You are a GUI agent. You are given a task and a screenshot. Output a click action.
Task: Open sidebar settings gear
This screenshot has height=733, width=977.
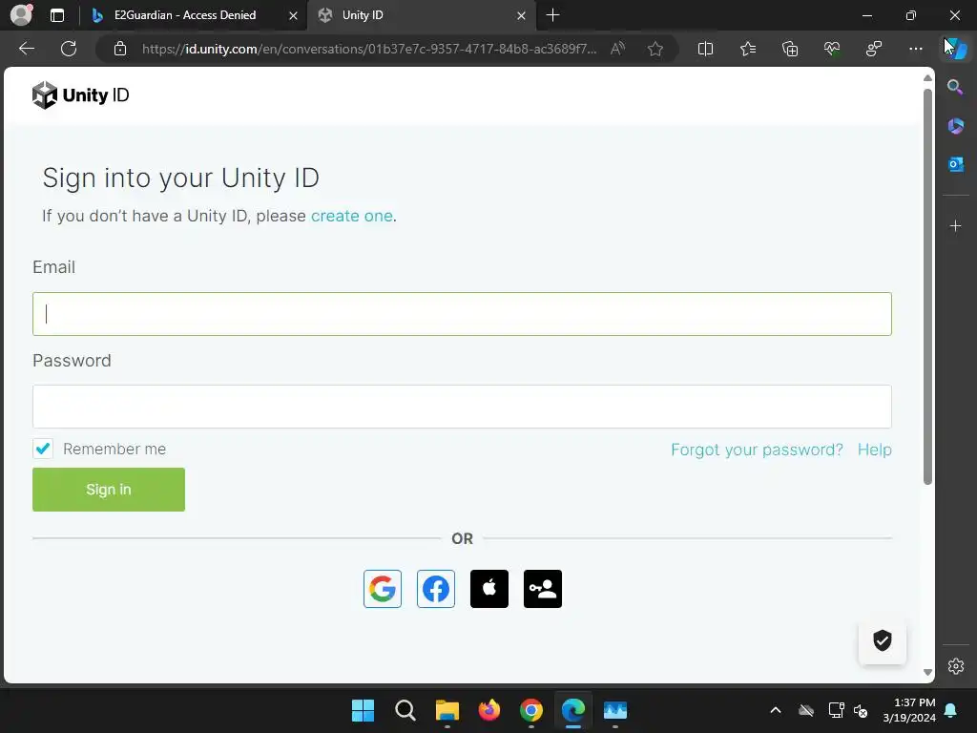pos(956,666)
